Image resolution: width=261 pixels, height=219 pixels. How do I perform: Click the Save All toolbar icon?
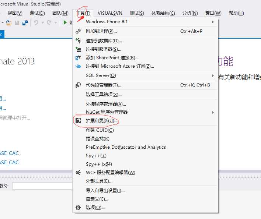25,22
